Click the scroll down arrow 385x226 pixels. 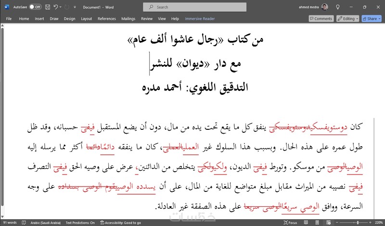2,217
